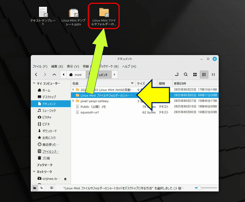The width and height of the screenshot is (245, 202).
Task: Select the Linux Mint ファイルやフォルダー desktop shortcut folder
Action: point(104,17)
